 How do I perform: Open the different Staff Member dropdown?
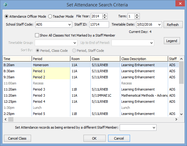tap(154, 128)
